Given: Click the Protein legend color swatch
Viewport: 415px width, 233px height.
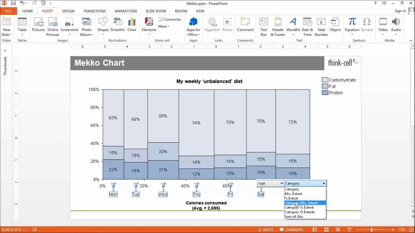Looking at the screenshot, I should [x=325, y=93].
